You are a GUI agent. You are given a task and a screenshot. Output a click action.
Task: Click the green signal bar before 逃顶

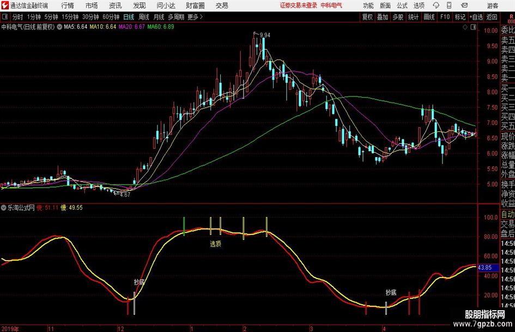click(x=184, y=226)
